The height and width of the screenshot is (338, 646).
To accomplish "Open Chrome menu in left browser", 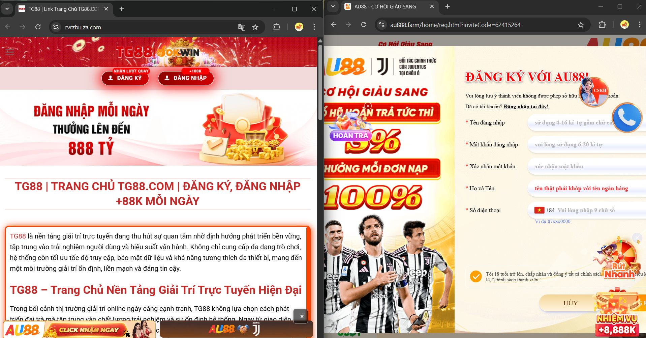I will point(314,27).
